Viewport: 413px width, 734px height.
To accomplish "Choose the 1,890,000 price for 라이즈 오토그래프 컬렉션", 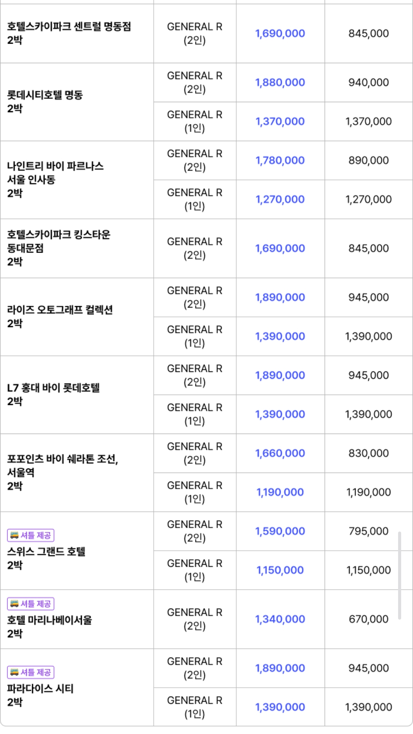I will click(x=280, y=298).
